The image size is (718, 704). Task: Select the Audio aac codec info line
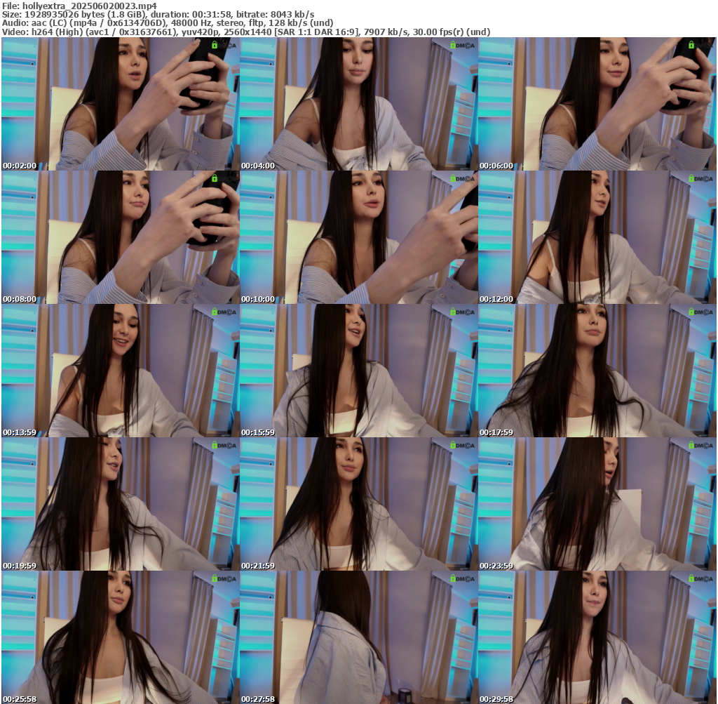(x=168, y=23)
